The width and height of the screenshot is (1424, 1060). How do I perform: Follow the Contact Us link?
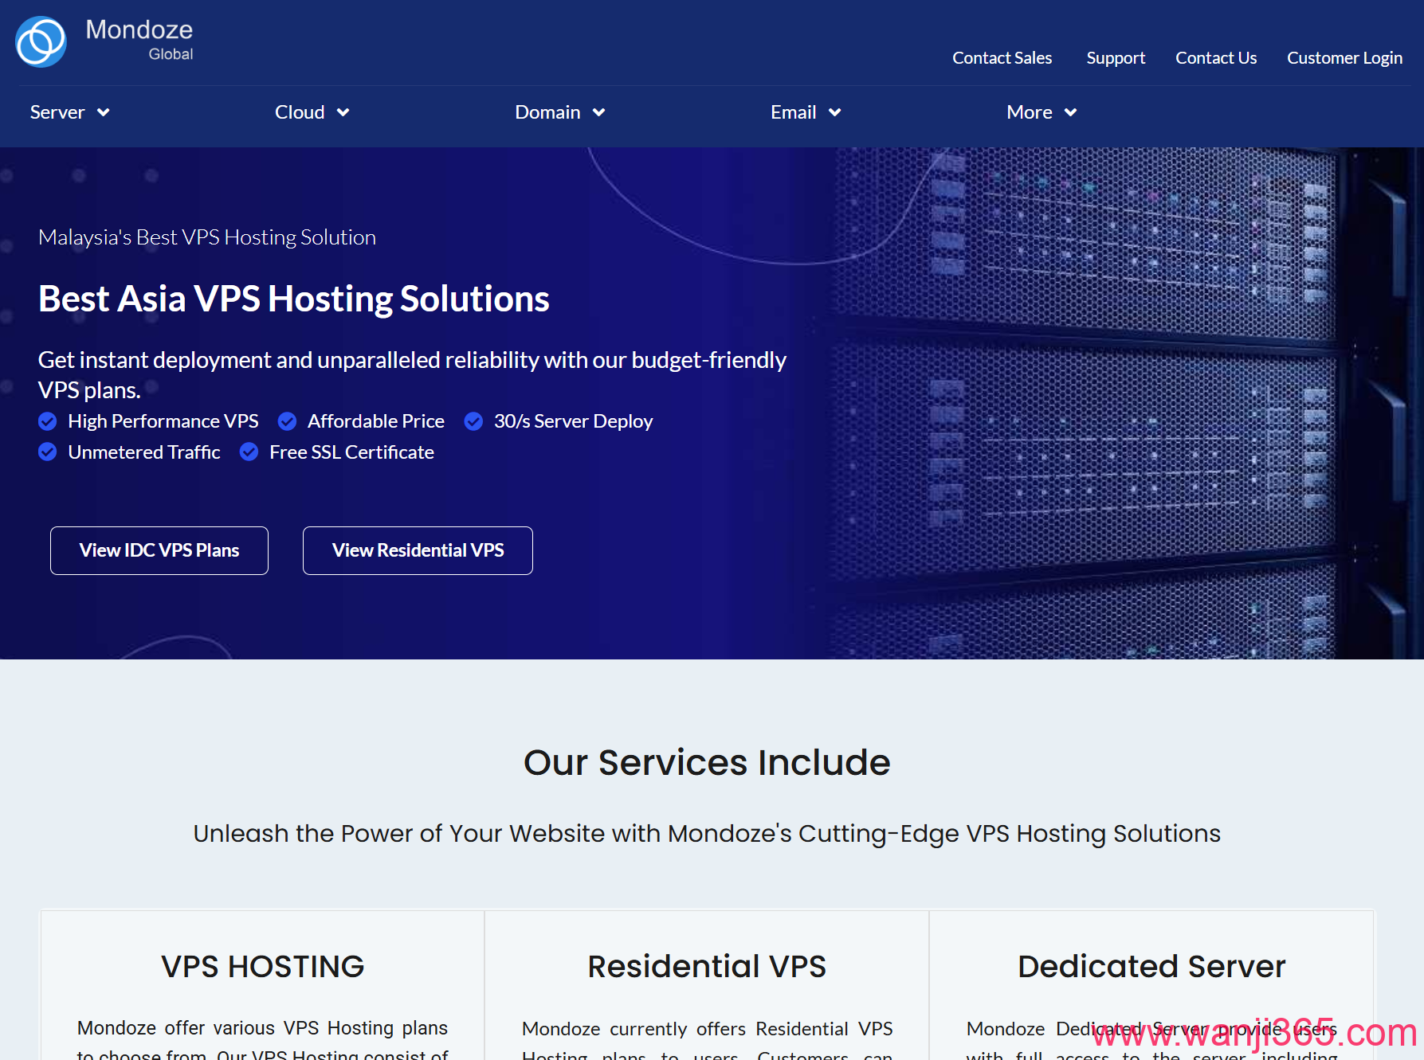click(1215, 58)
